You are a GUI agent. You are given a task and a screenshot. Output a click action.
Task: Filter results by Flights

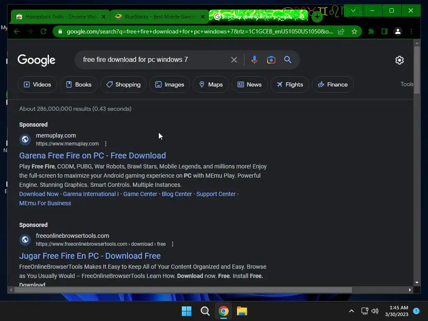click(290, 84)
